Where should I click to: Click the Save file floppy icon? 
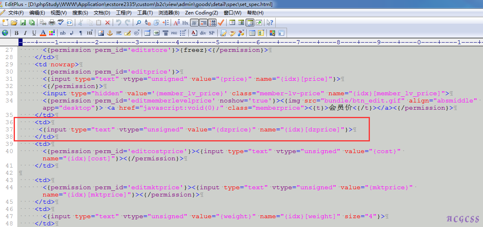23,22
